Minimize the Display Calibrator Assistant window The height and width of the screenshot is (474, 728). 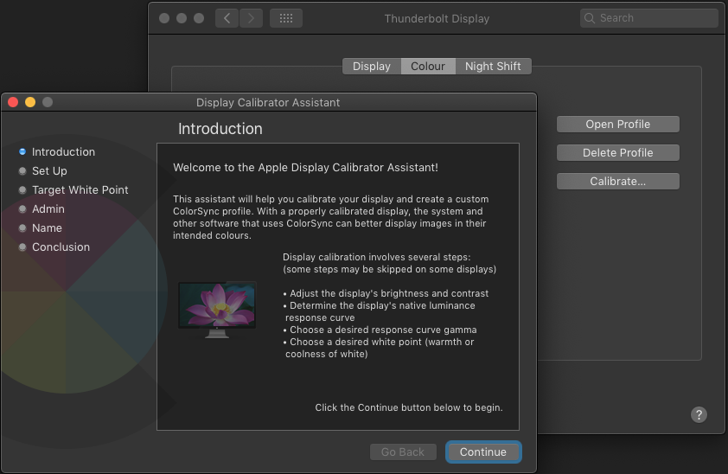(30, 102)
